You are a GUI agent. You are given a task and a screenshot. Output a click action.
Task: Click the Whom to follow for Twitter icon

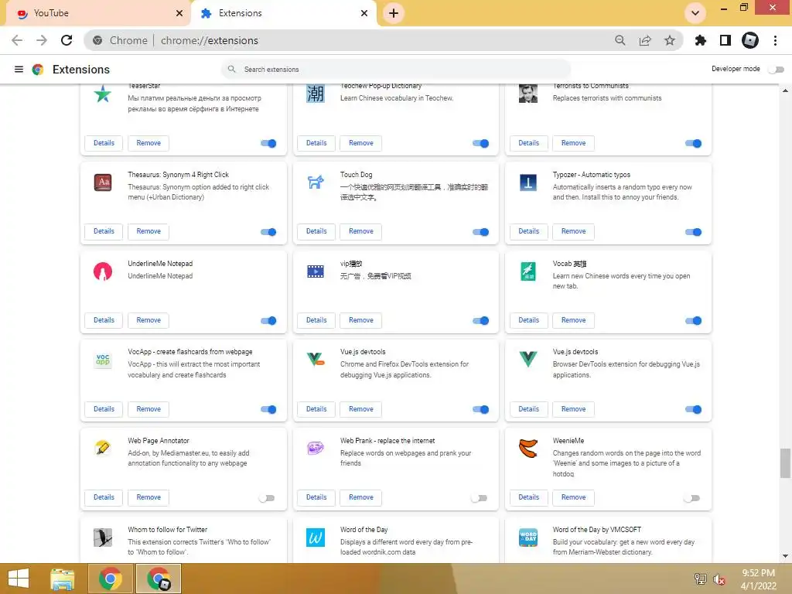click(103, 538)
